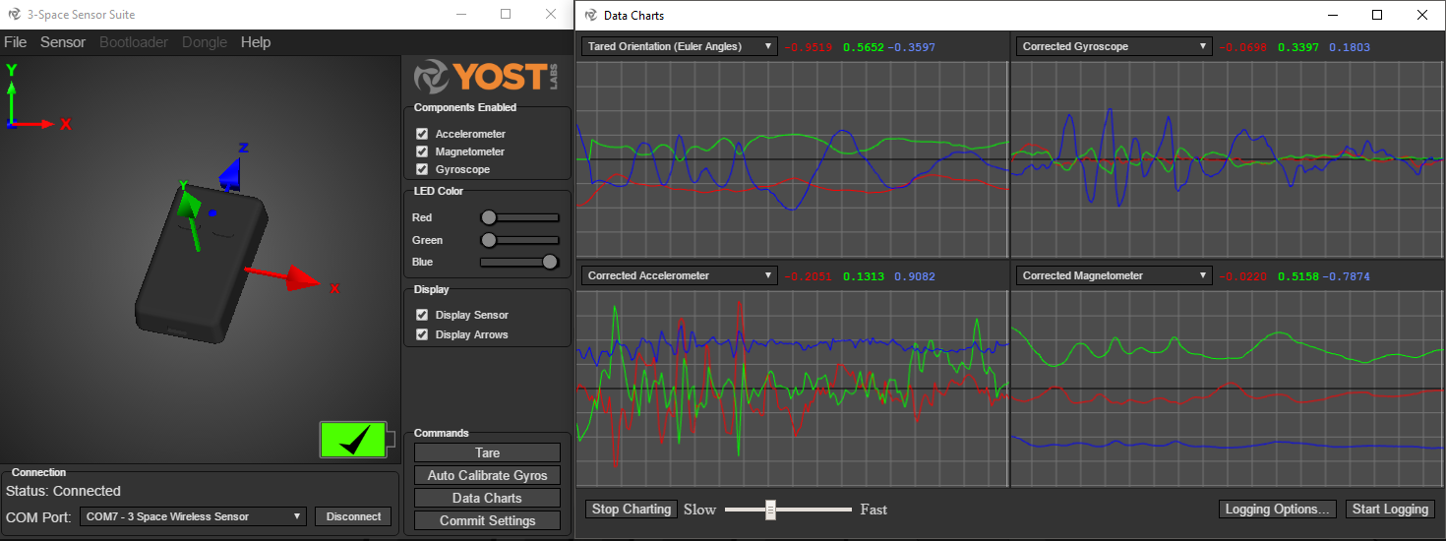Open the Corrected Gyroscope chart dropdown
1446x541 pixels.
click(x=1114, y=46)
